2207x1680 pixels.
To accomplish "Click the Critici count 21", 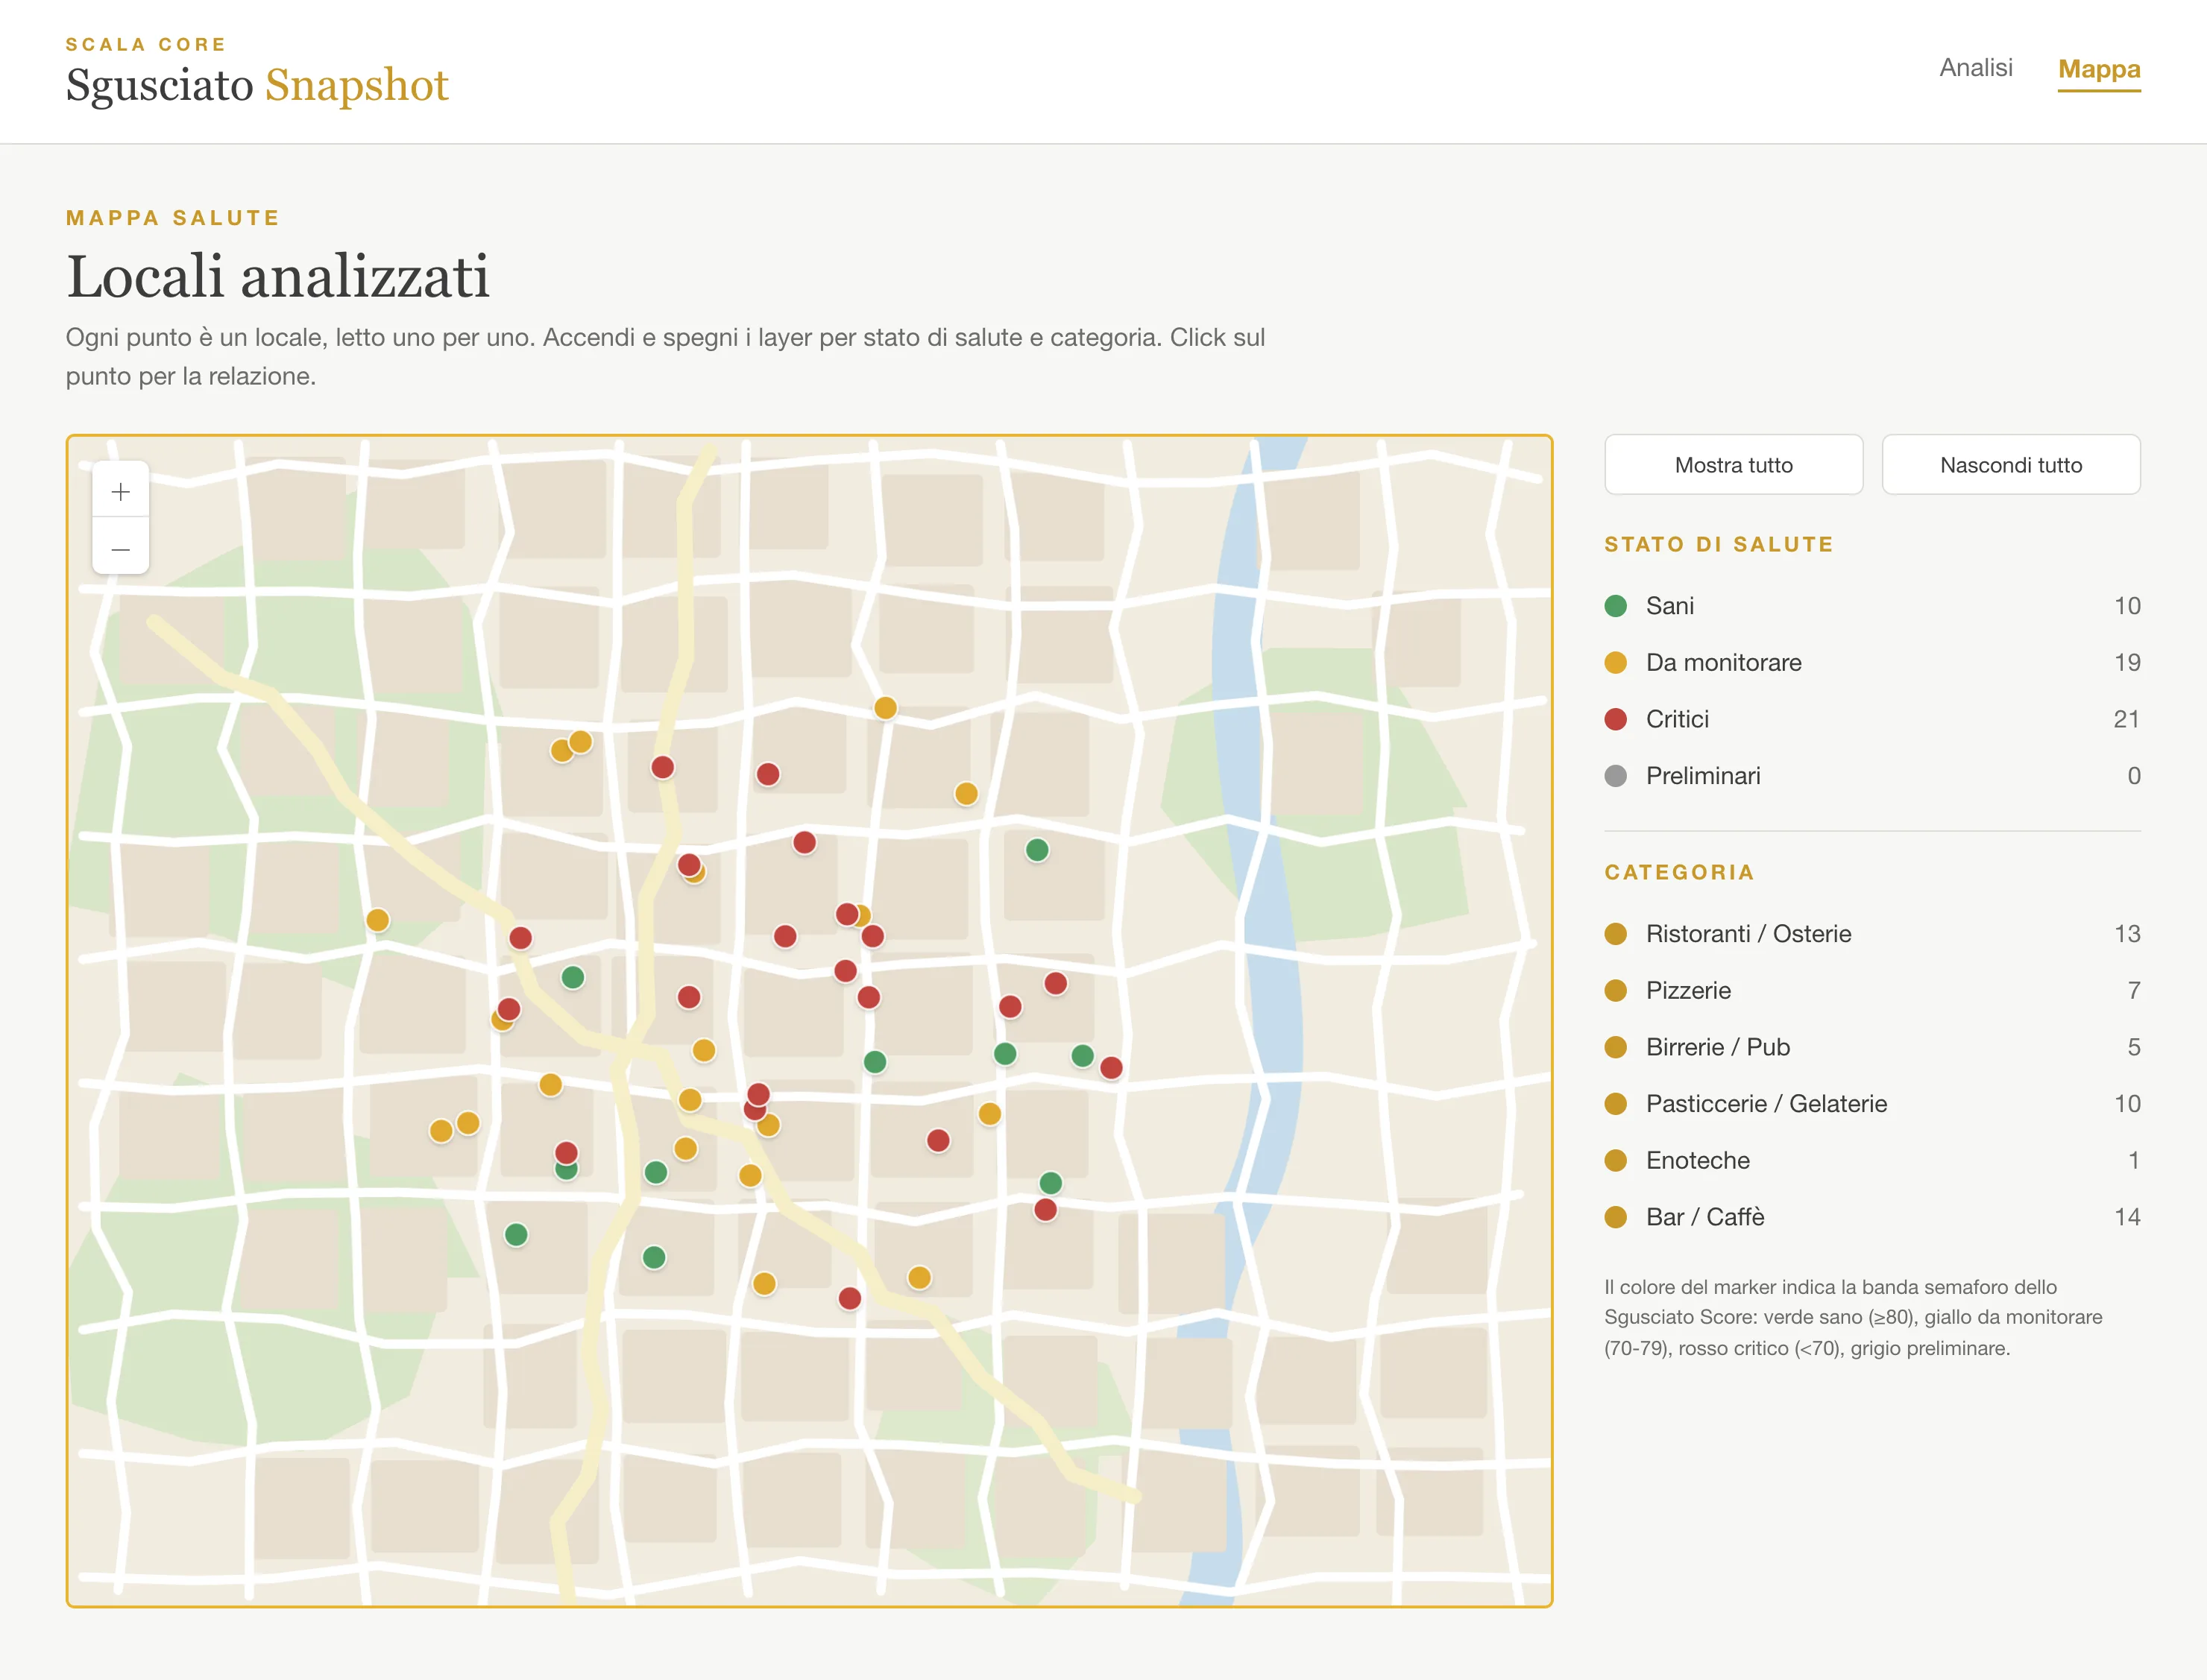I will [2126, 719].
